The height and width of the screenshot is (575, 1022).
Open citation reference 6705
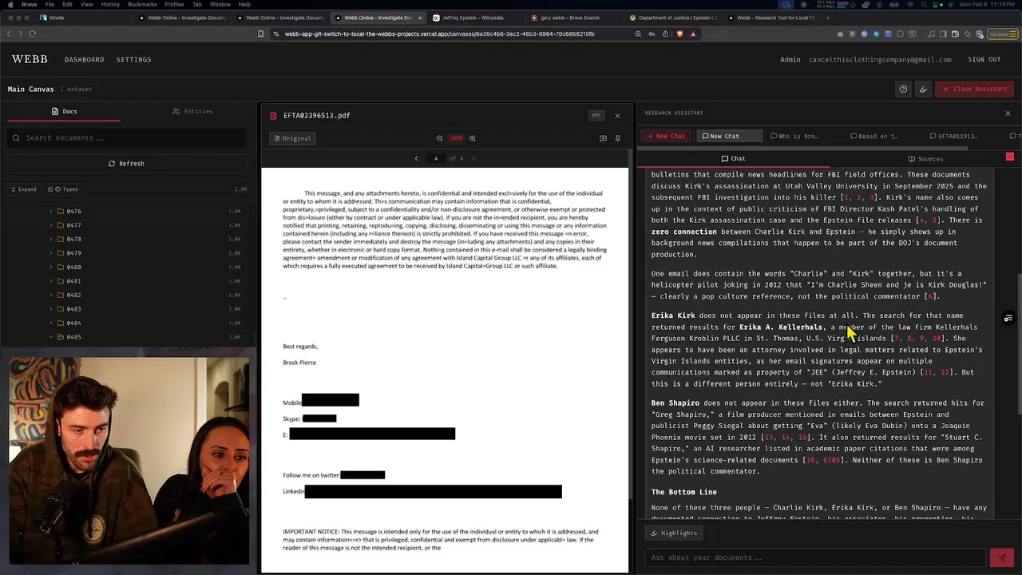pyautogui.click(x=832, y=460)
